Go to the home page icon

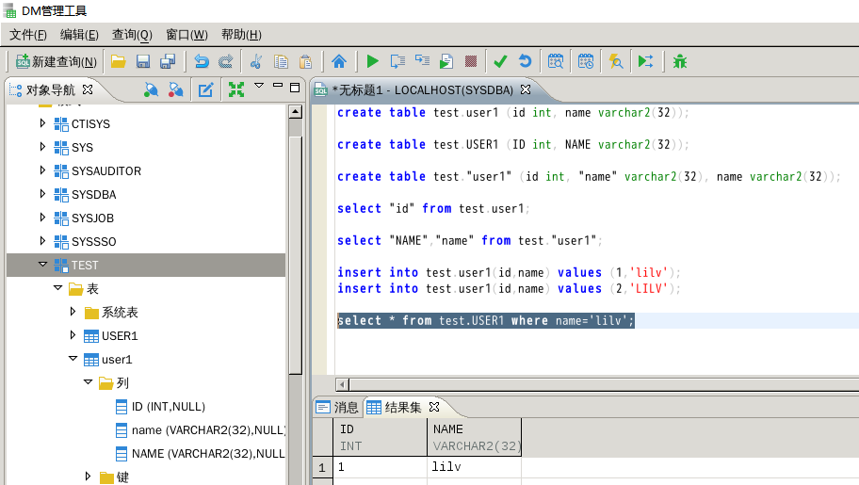coord(339,61)
